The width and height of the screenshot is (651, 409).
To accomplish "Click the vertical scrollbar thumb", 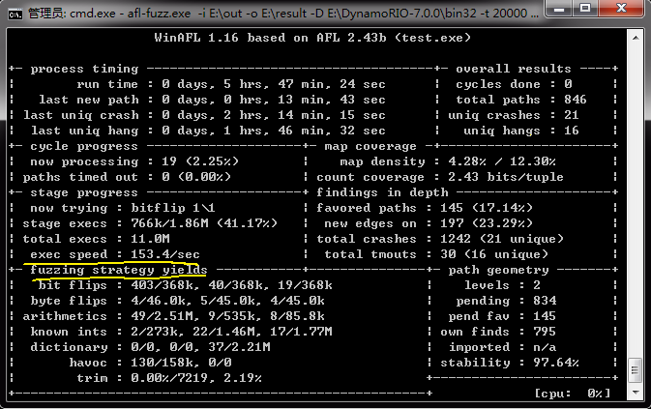I will pos(636,369).
